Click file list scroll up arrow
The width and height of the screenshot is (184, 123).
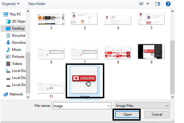(x=172, y=11)
